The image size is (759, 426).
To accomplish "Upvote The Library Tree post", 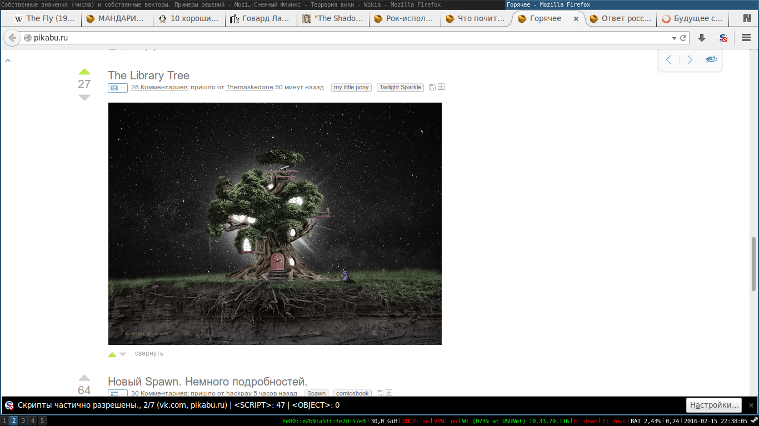I will (x=84, y=72).
